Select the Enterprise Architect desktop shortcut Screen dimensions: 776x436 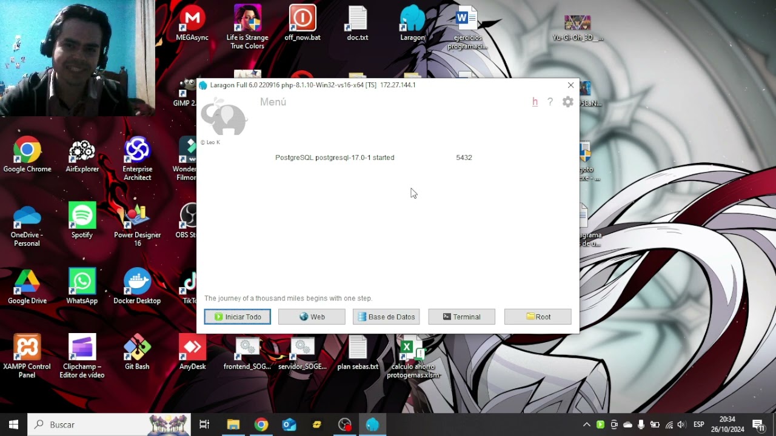point(137,159)
